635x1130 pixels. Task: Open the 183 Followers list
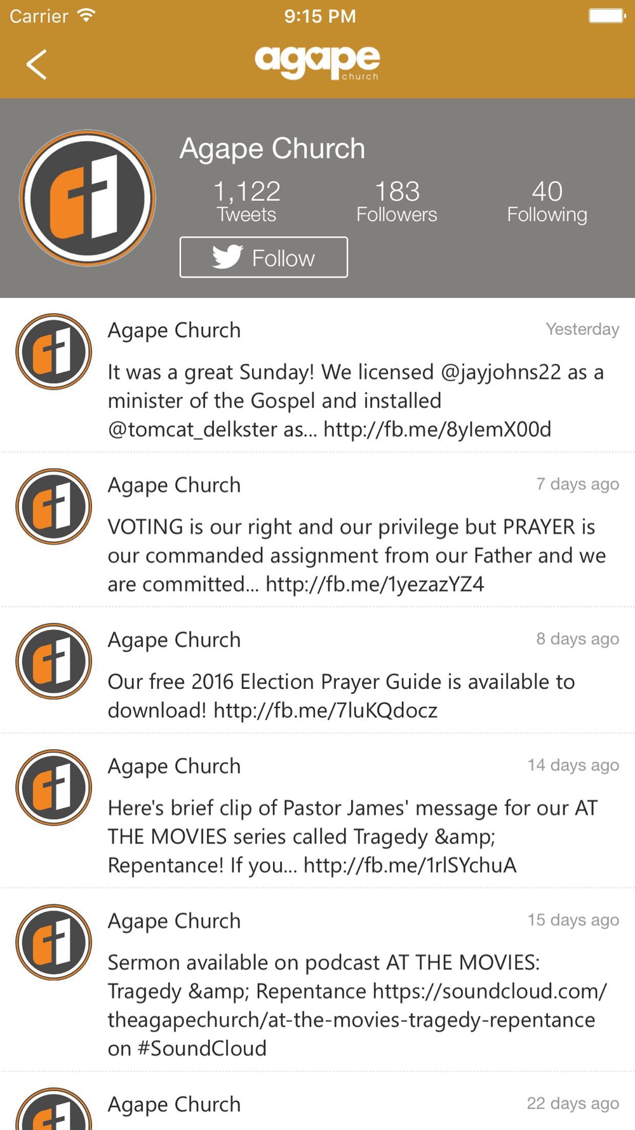pyautogui.click(x=397, y=201)
